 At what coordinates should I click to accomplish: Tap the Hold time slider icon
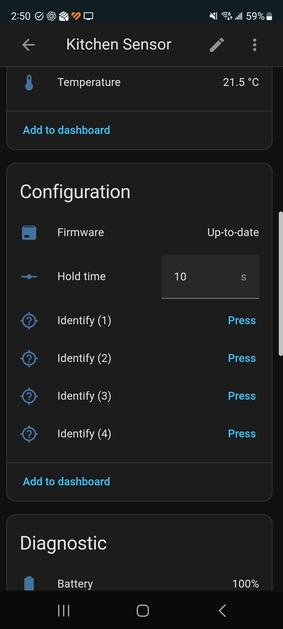click(x=29, y=277)
